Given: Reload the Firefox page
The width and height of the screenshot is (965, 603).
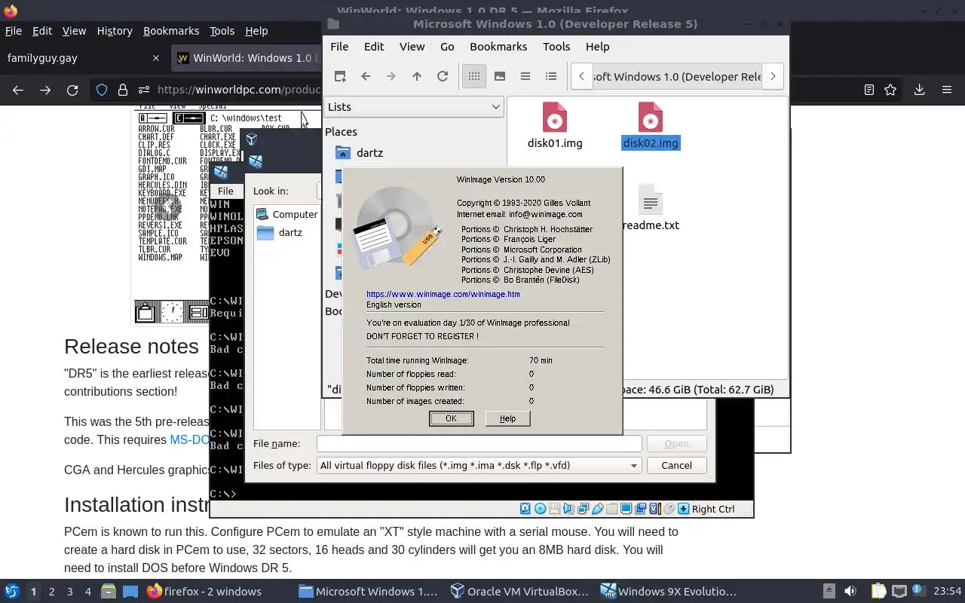Looking at the screenshot, I should point(72,90).
